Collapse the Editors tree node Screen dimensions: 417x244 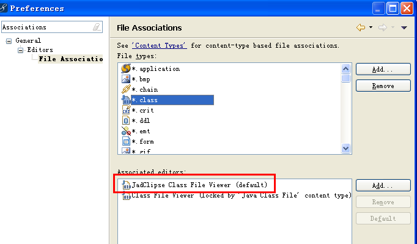pyautogui.click(x=20, y=50)
